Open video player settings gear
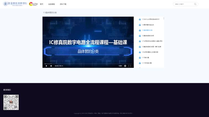Image resolution: width=209 pixels, height=117 pixels. click(125, 66)
